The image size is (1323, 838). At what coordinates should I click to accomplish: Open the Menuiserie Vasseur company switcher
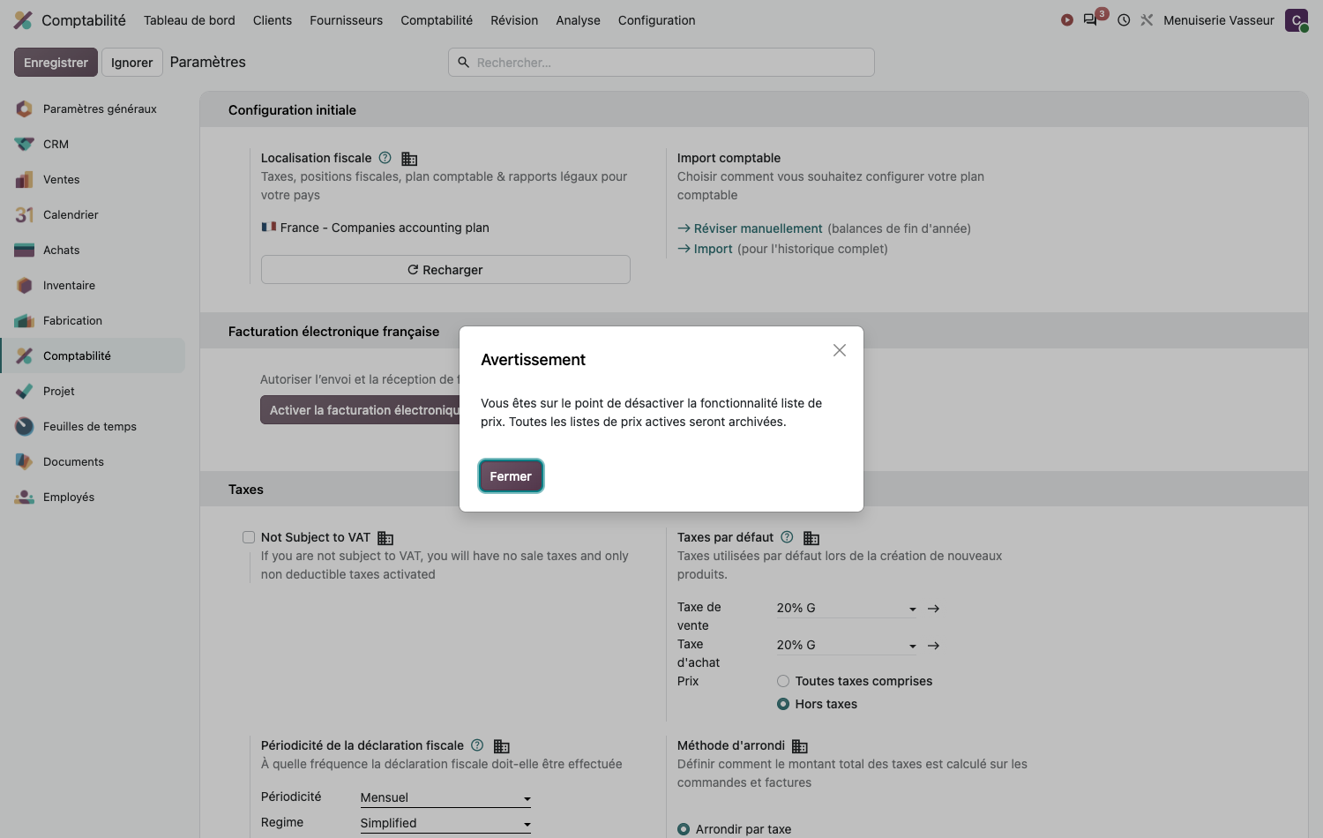(1218, 20)
